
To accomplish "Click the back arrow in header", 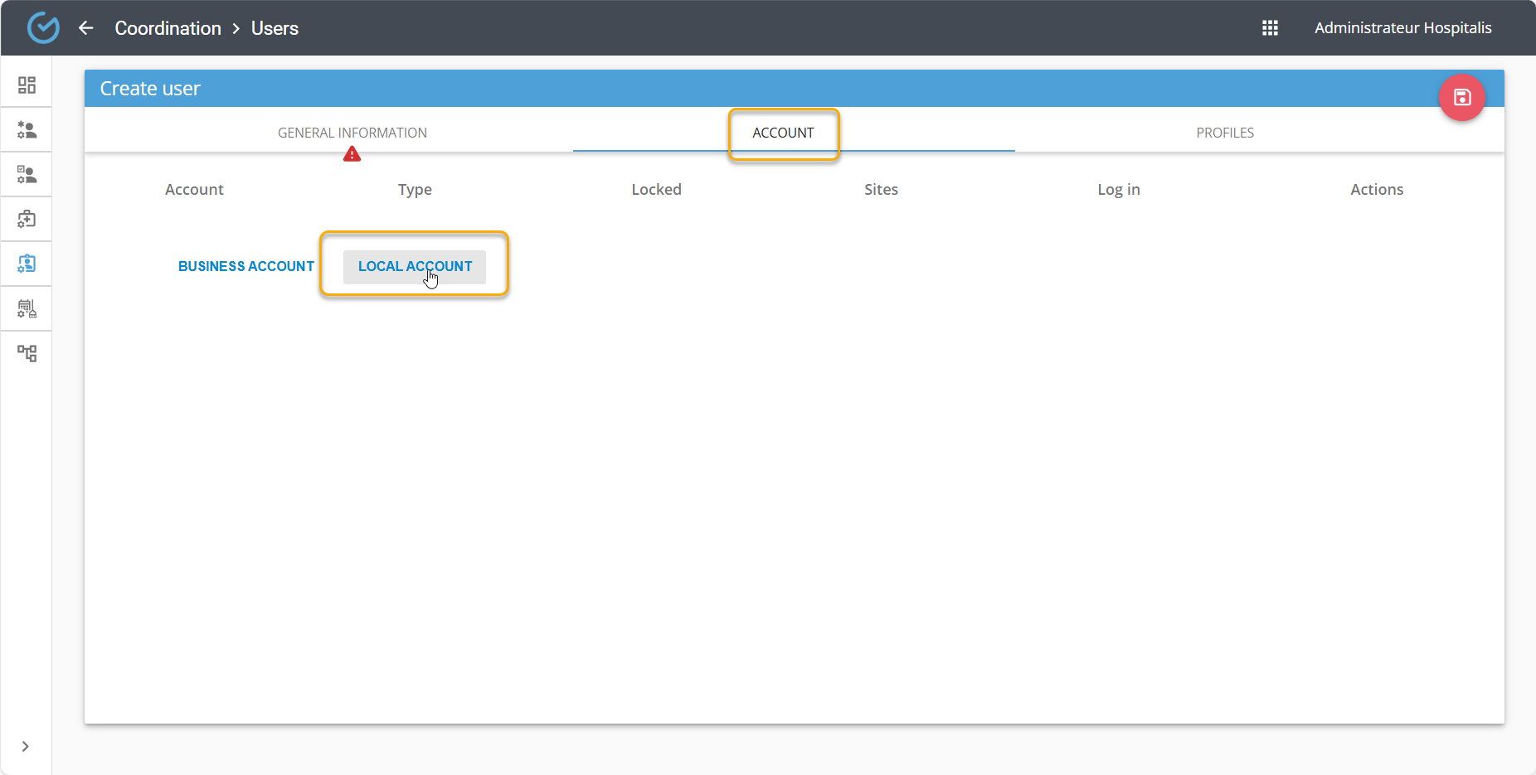I will click(x=86, y=28).
